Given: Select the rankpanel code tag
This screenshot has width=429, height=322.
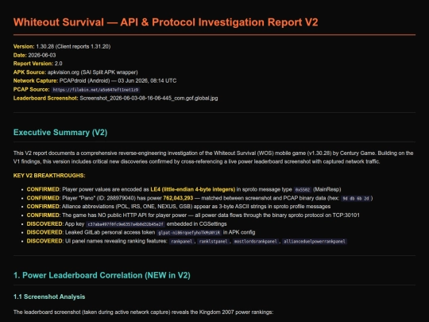Looking at the screenshot, I should [x=182, y=242].
